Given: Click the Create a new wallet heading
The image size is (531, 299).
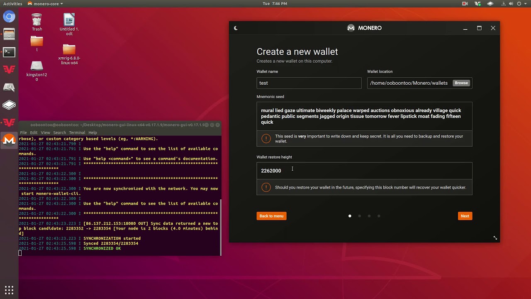Looking at the screenshot, I should [x=297, y=51].
